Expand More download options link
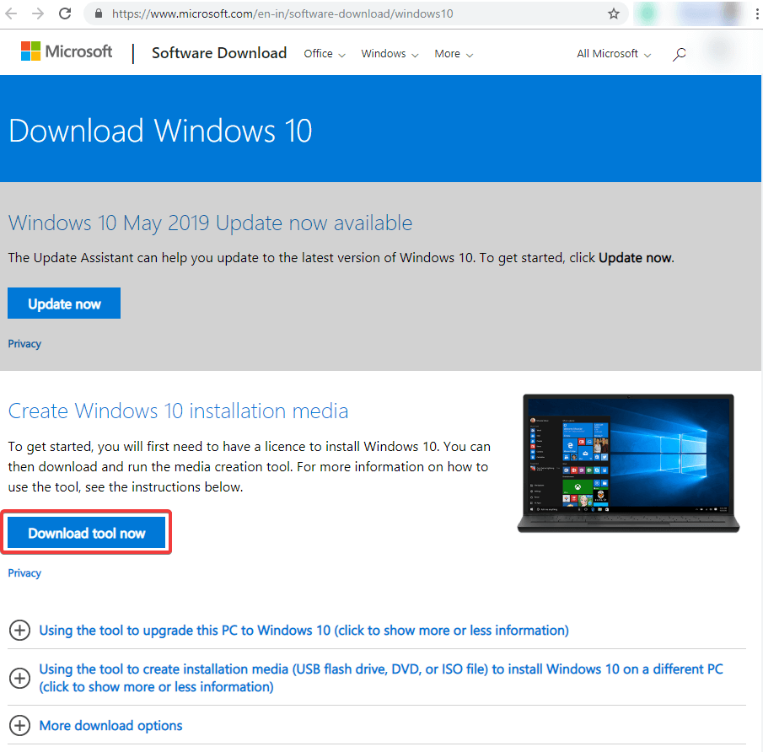Viewport: 763px width, 752px height. click(x=110, y=726)
